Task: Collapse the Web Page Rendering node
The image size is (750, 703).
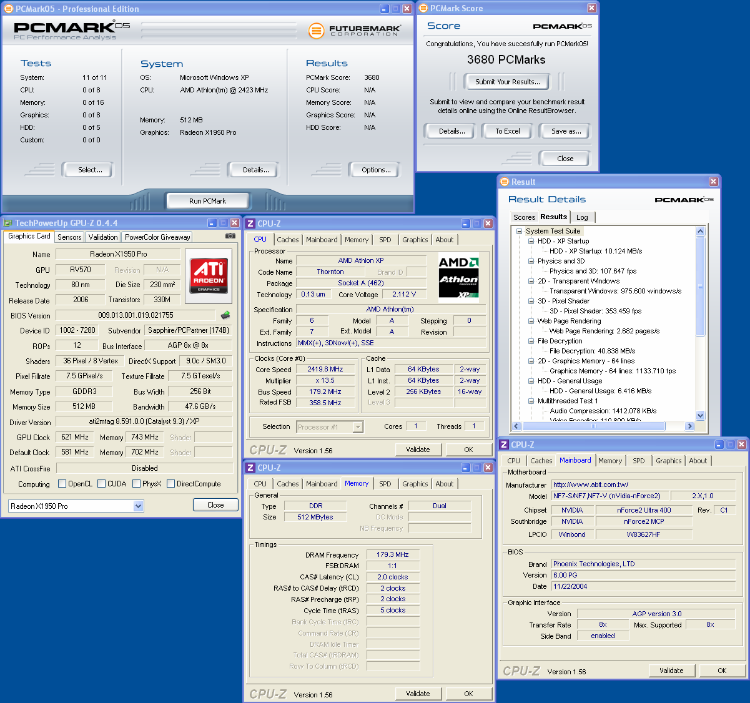Action: pos(531,321)
